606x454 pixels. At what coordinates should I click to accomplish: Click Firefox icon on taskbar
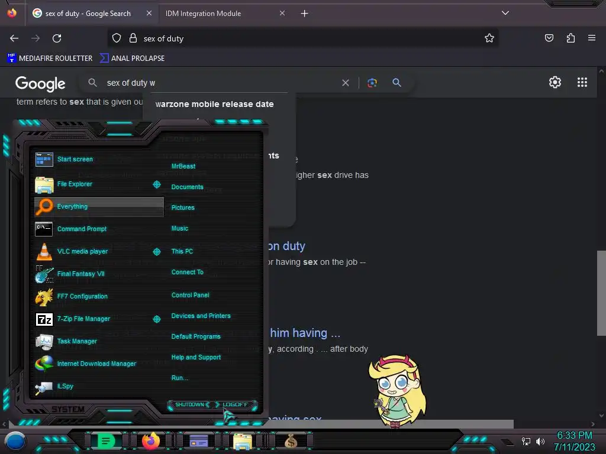click(151, 440)
